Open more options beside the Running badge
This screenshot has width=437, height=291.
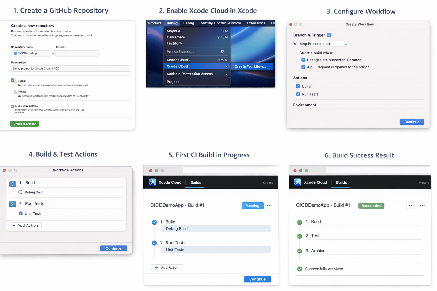tap(269, 205)
